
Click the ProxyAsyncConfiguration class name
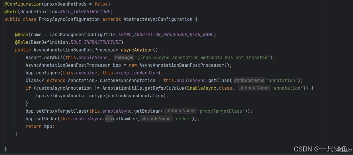pos(69,19)
